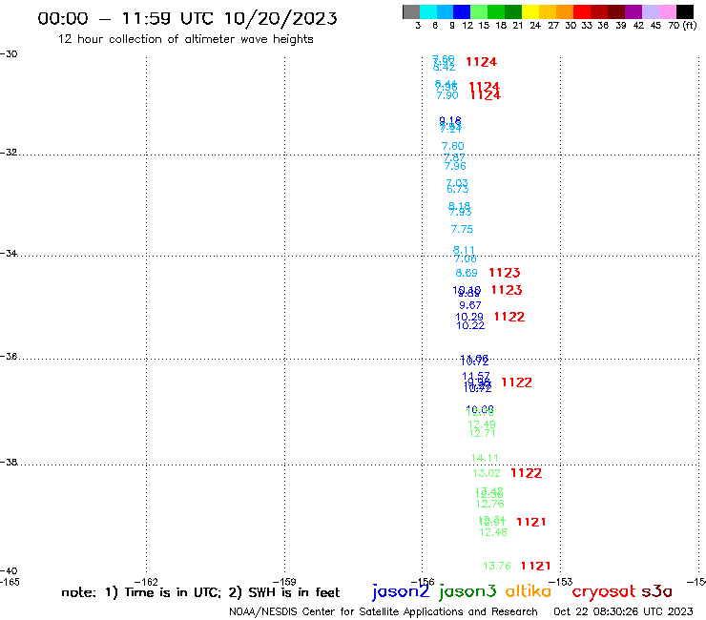Click time label 1121 beside 13.76
This screenshot has width=706, height=620.
(x=535, y=566)
